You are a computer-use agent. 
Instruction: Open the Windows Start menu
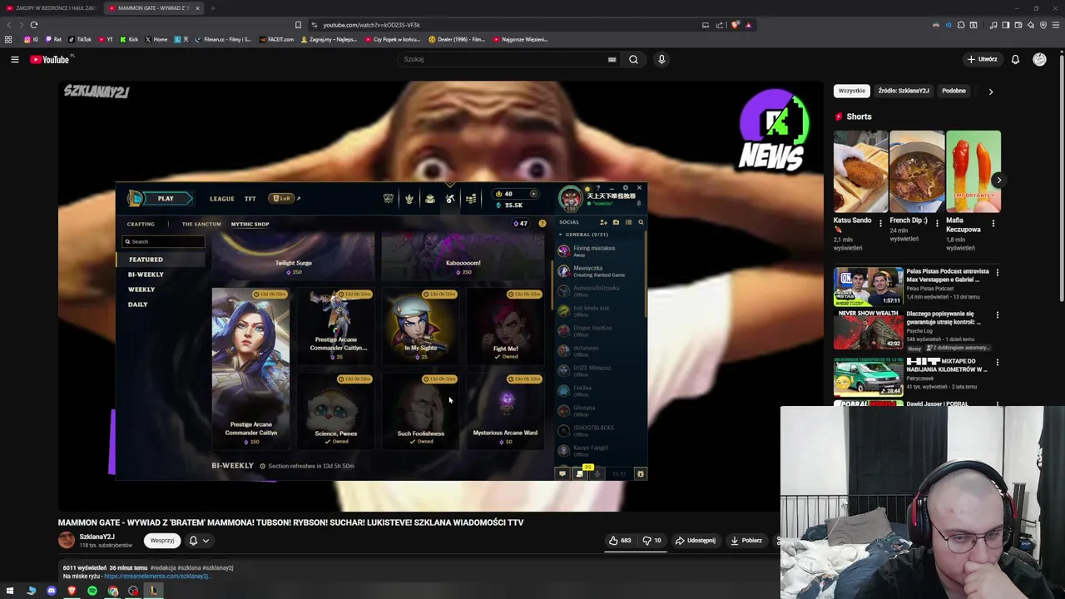pos(11,591)
